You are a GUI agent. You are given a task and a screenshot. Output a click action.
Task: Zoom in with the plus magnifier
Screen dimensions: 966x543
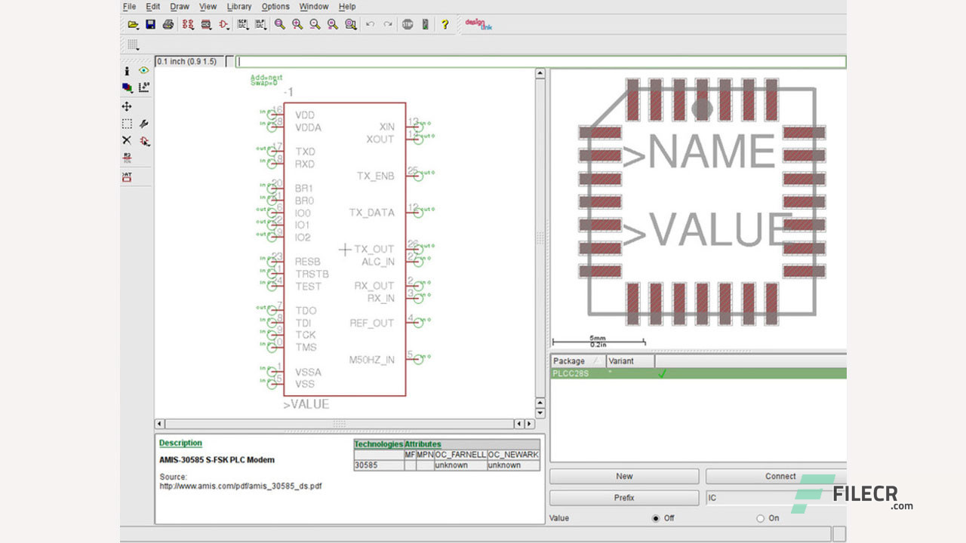(x=297, y=24)
